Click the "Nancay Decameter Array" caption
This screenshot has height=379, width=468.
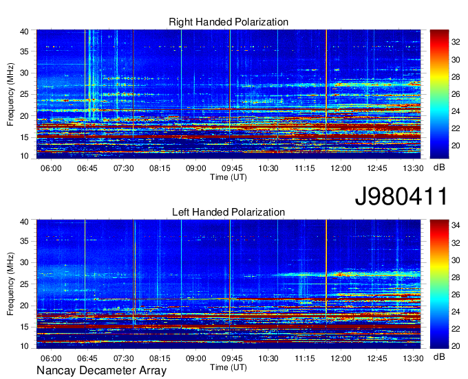tap(101, 370)
